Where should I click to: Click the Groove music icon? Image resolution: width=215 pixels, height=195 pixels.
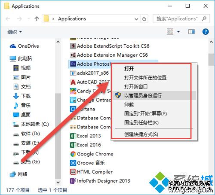pos(73,163)
